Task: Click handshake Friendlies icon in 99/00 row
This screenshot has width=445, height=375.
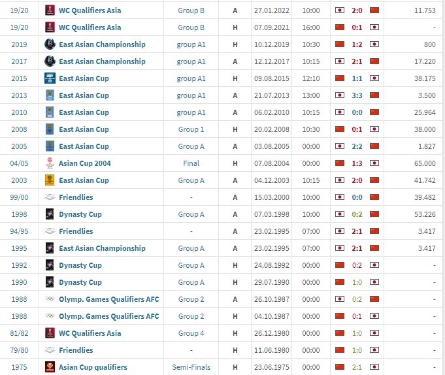Action: (50, 197)
